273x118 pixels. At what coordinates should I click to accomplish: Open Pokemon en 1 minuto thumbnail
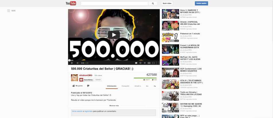pos(170,37)
